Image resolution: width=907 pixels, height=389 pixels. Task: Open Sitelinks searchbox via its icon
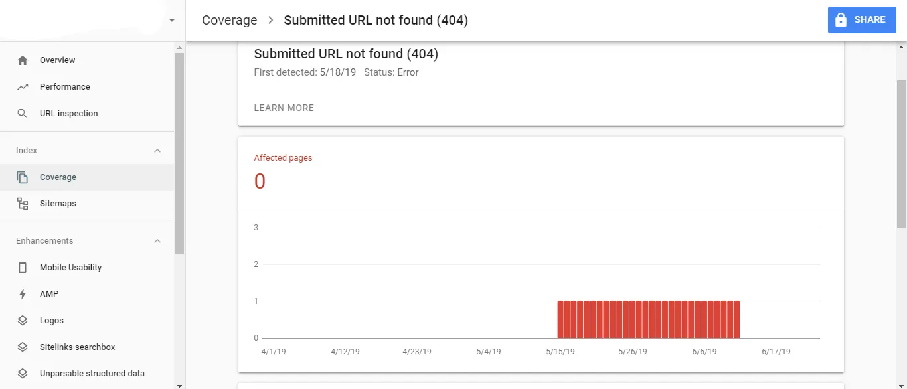click(x=22, y=347)
